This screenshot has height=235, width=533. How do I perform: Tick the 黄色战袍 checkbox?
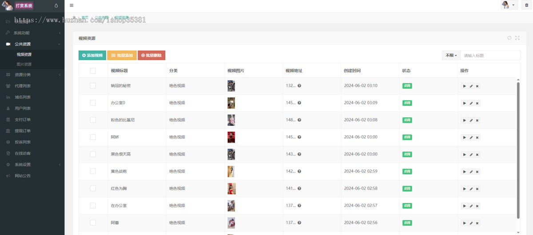tap(93, 171)
